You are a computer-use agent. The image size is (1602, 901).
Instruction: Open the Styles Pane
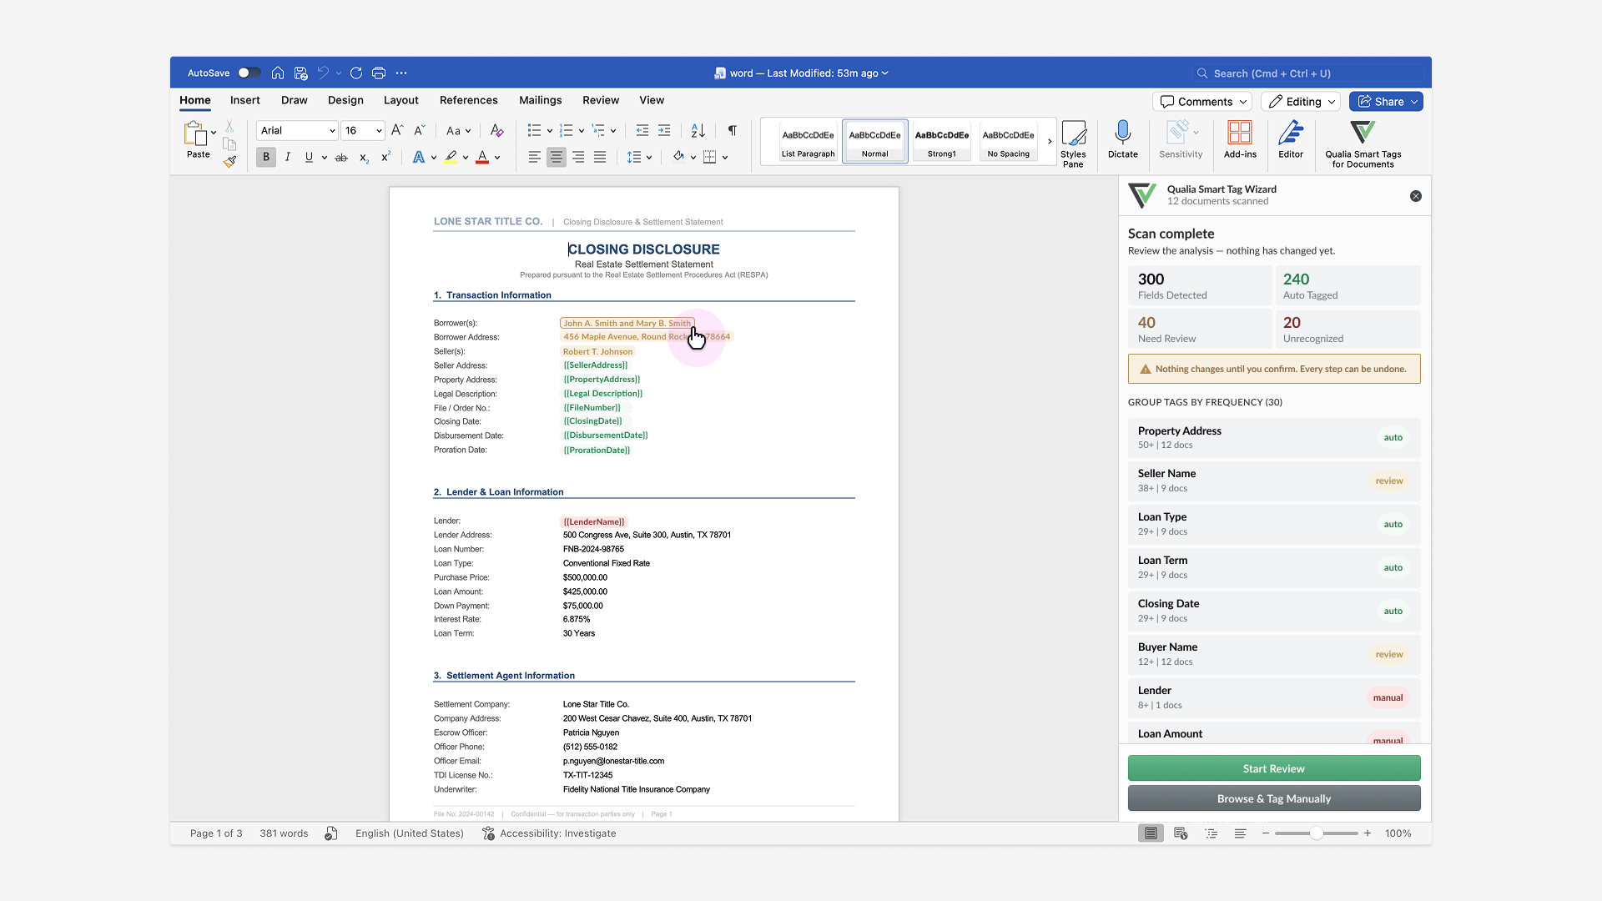point(1073,144)
